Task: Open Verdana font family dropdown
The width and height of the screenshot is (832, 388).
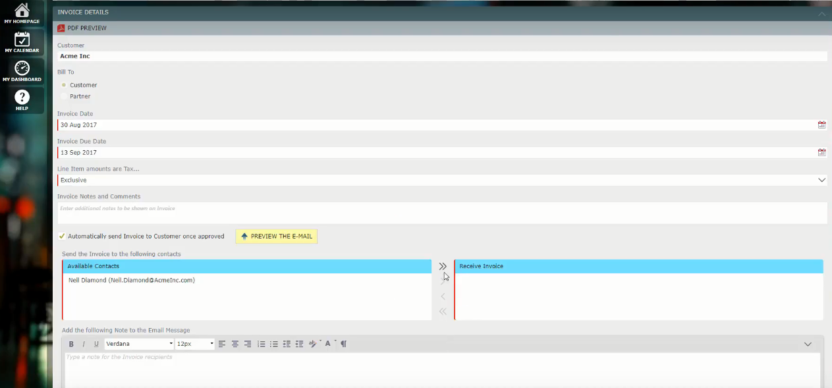Action: pos(139,344)
